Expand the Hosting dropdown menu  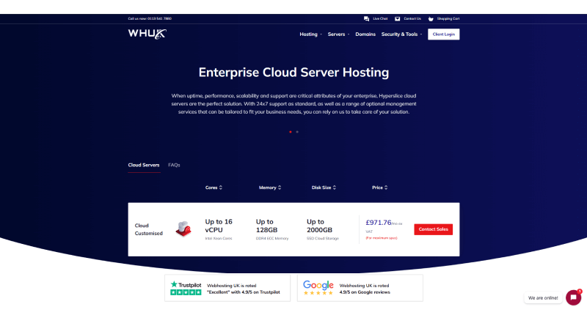310,34
